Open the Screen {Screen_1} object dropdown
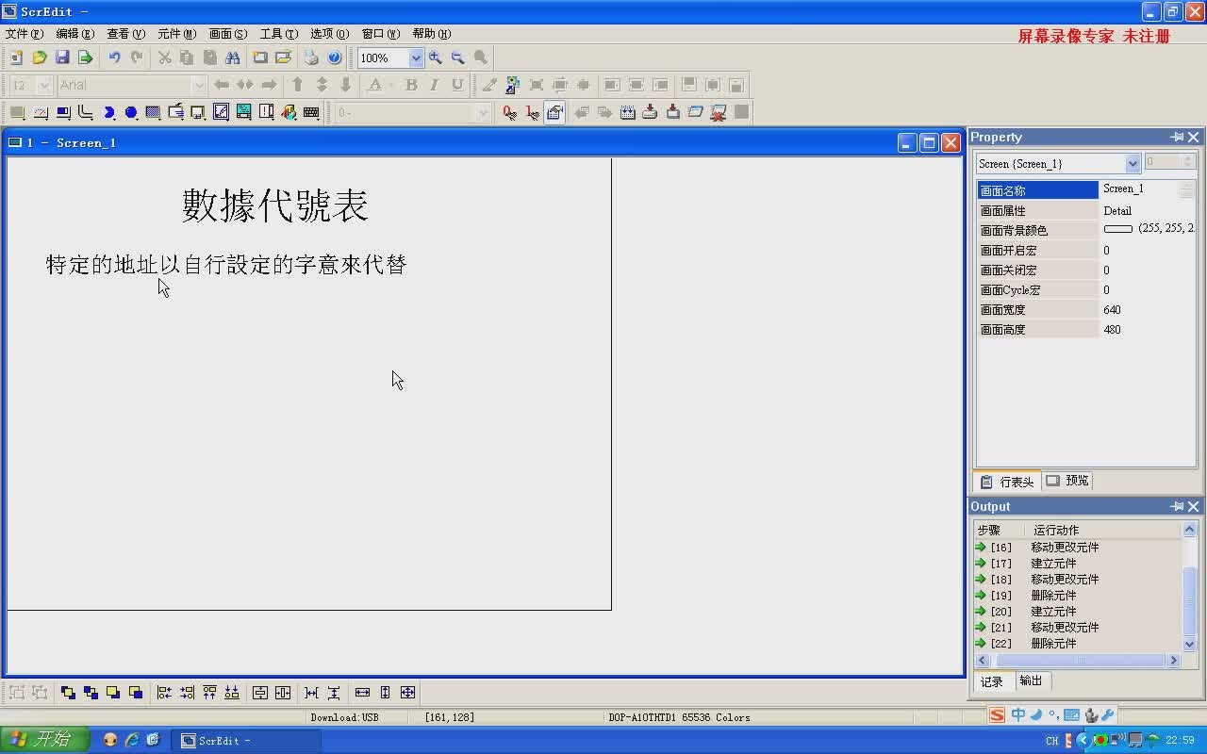Viewport: 1207px width, 754px height. click(x=1133, y=163)
